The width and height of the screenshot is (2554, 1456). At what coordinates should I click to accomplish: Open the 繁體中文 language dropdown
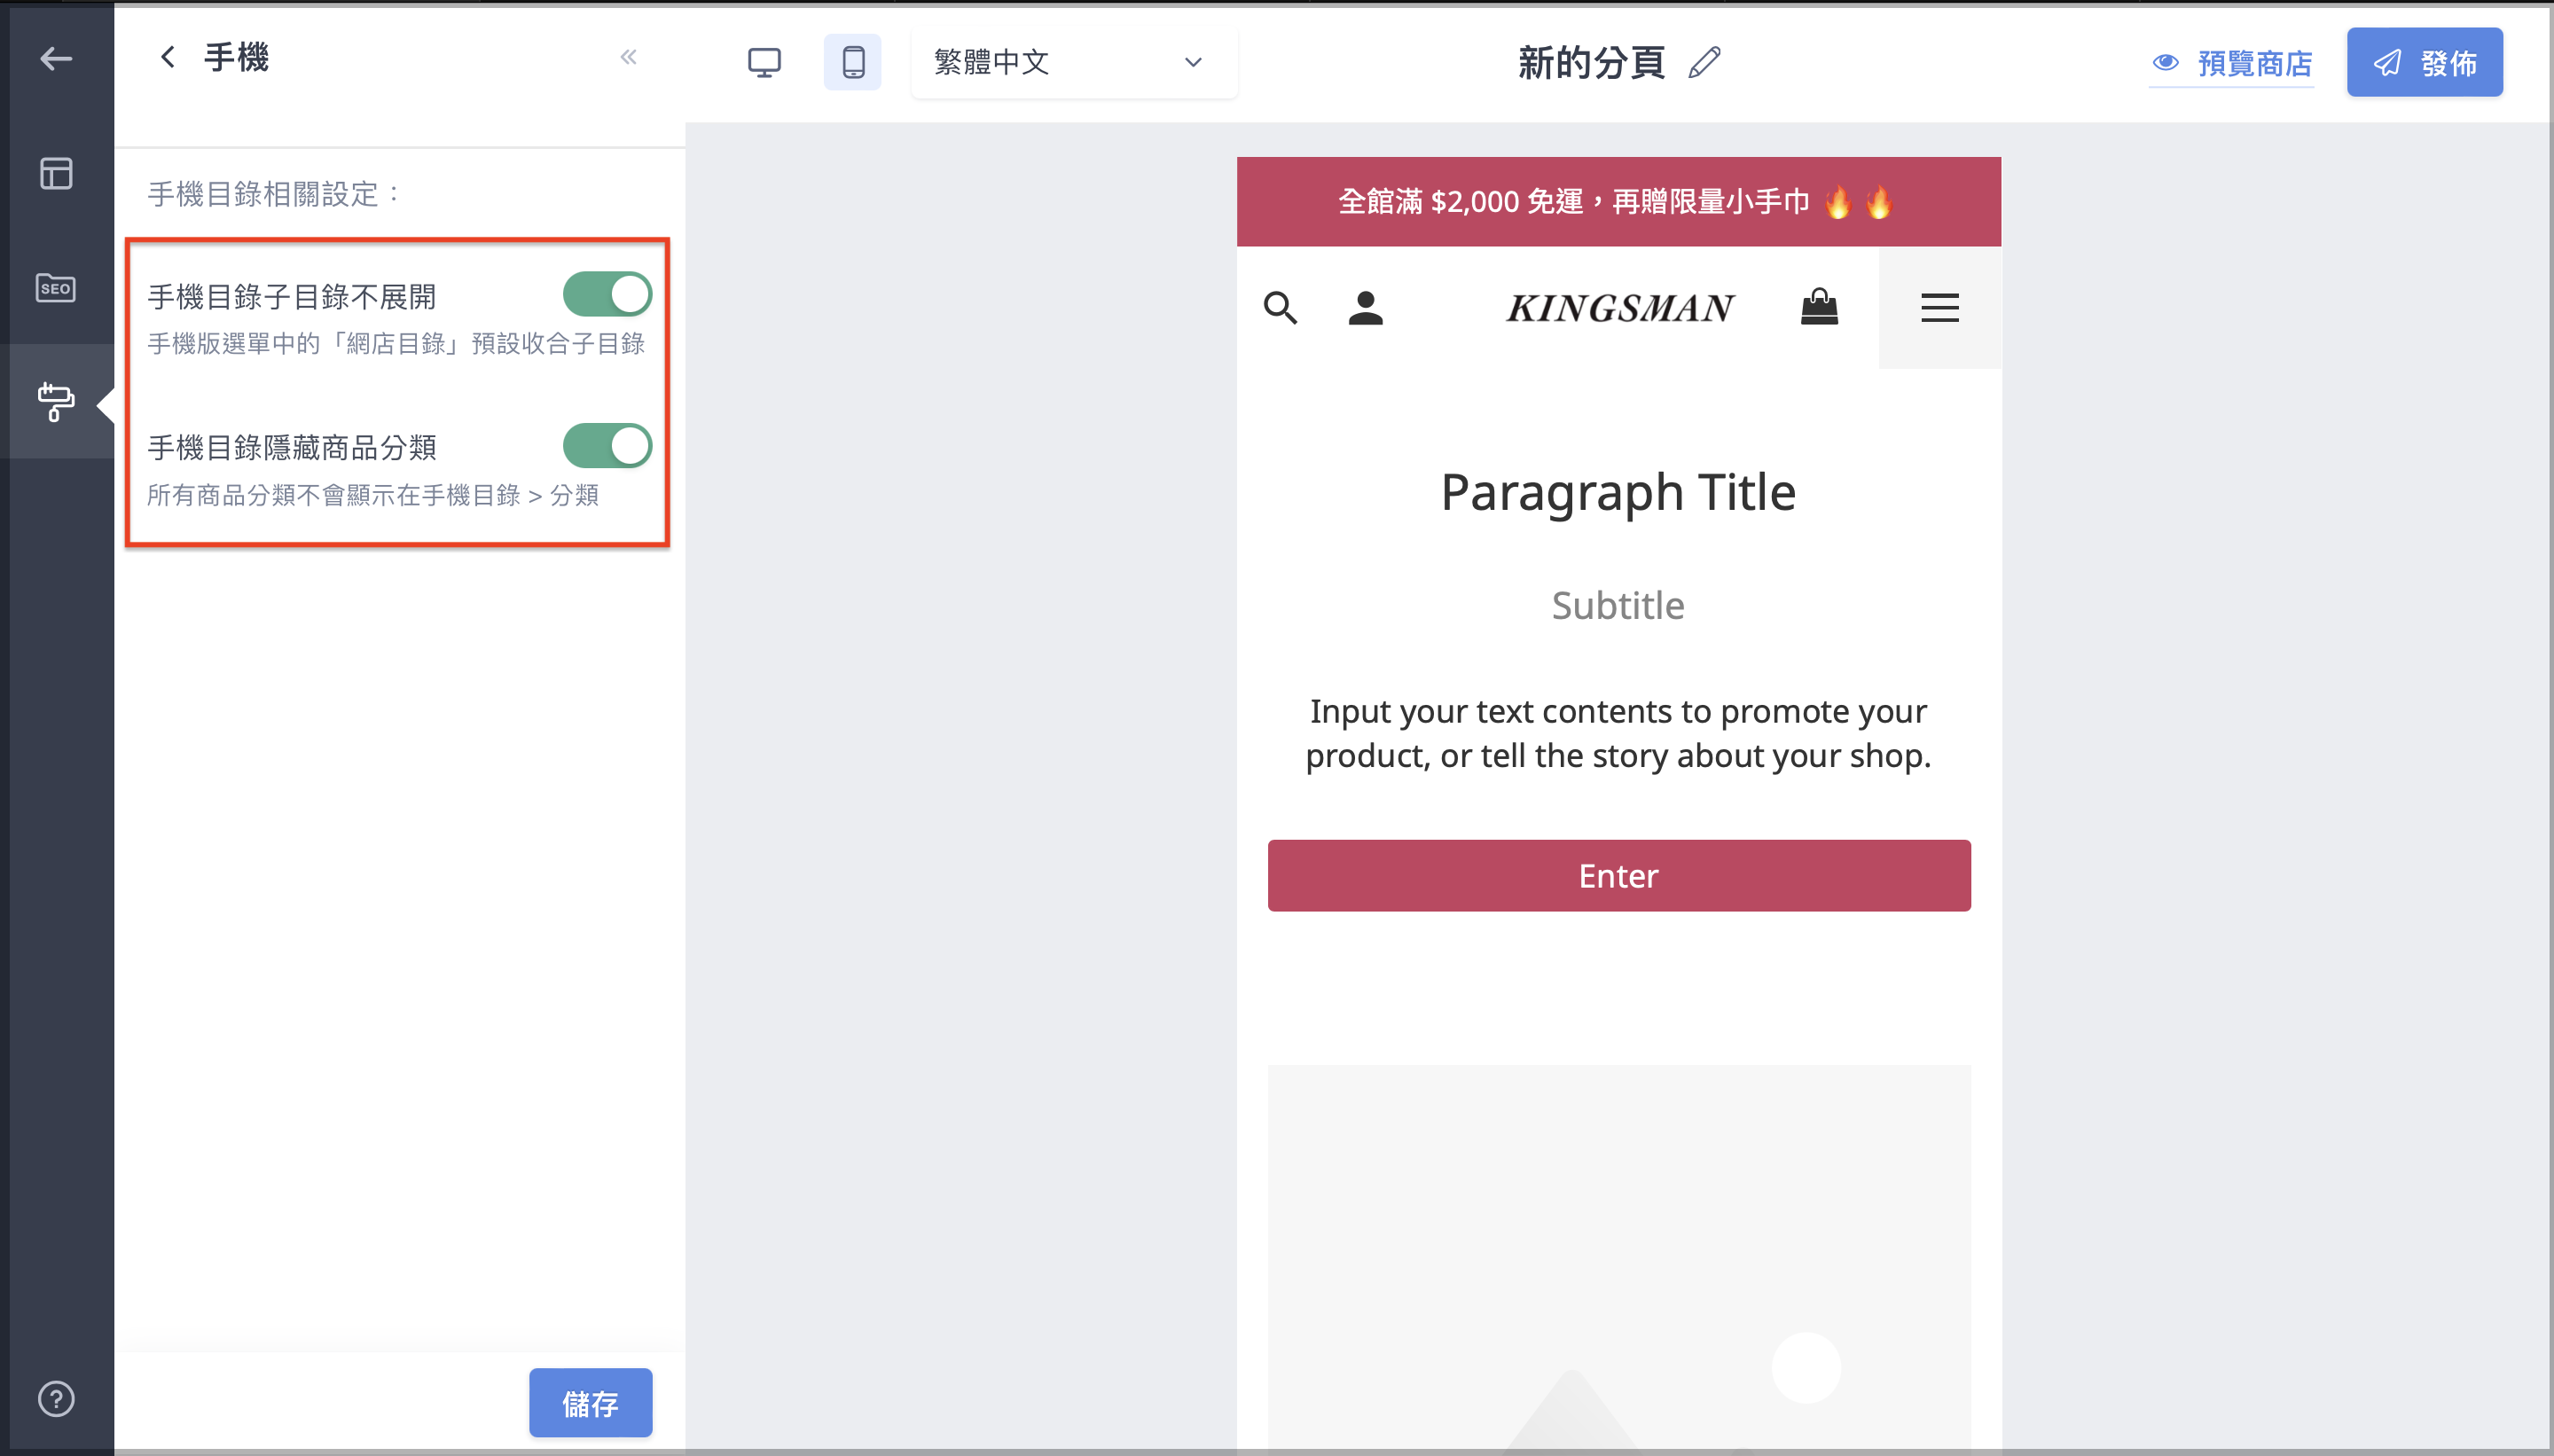tap(1074, 62)
